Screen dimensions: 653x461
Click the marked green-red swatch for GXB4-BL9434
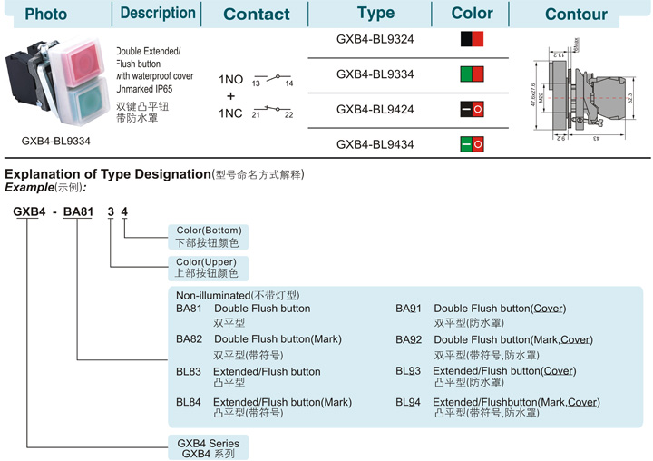tap(472, 144)
